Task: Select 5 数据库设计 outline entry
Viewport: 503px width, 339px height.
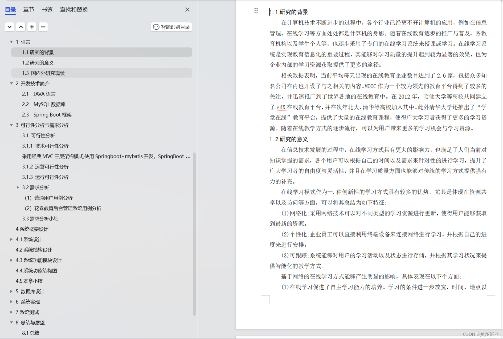Action: (x=30, y=292)
